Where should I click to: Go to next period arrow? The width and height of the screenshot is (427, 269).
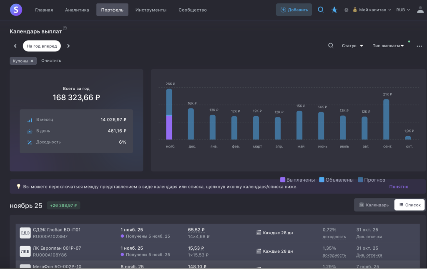click(x=68, y=46)
